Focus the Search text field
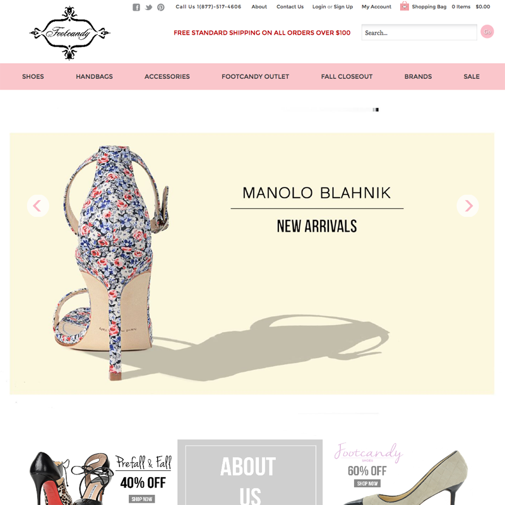The height and width of the screenshot is (505, 505). (x=419, y=32)
